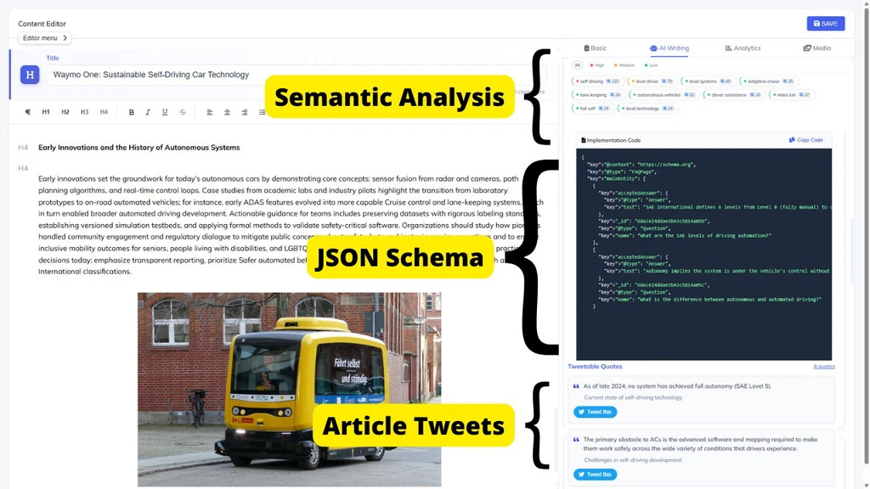Select the center align icon
The width and height of the screenshot is (870, 489).
pyautogui.click(x=228, y=112)
